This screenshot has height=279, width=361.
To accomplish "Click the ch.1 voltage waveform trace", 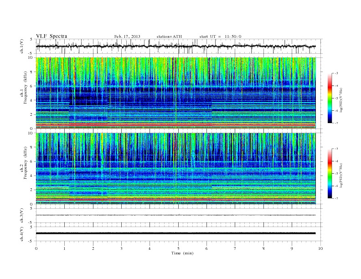I will 175,46.
